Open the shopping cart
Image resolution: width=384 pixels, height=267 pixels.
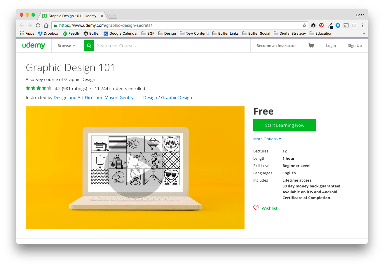click(x=311, y=45)
